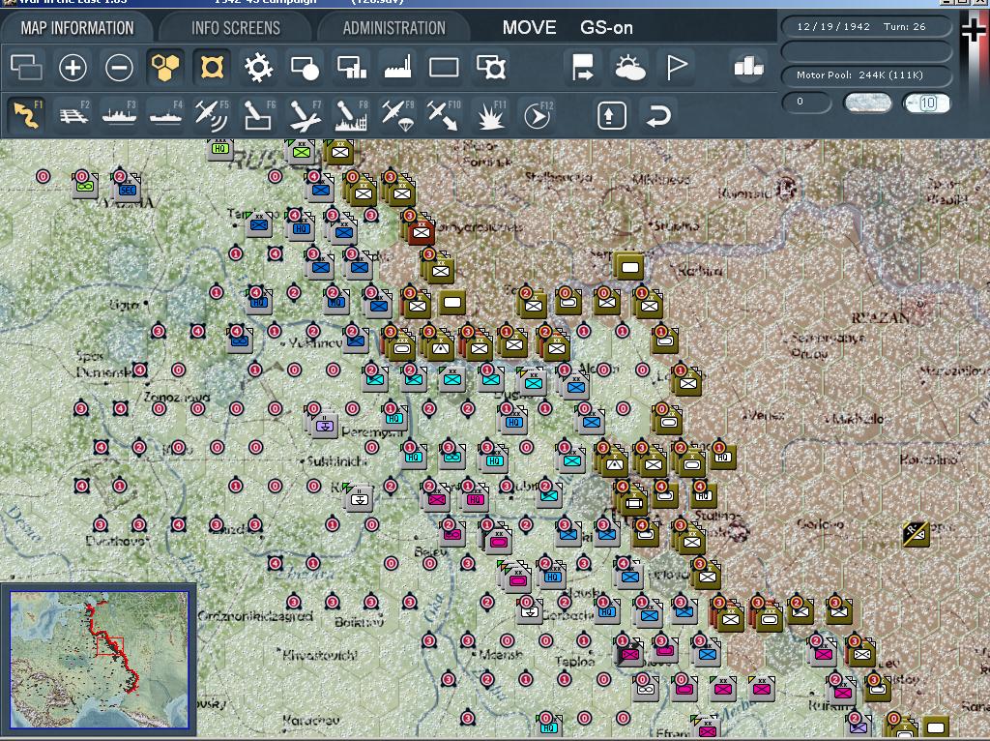Select the F9 air transport parachute mode

pyautogui.click(x=397, y=116)
